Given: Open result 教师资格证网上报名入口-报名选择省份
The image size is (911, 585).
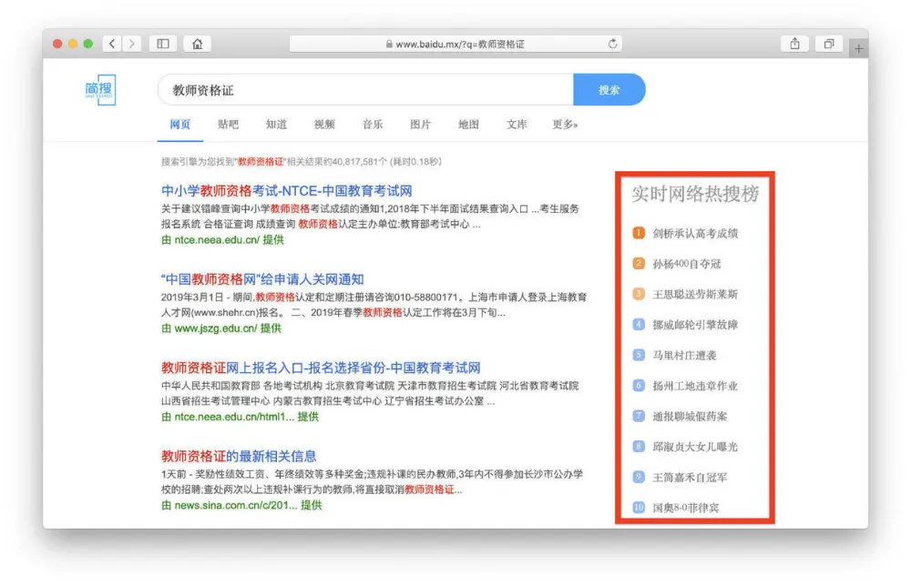Looking at the screenshot, I should 321,368.
